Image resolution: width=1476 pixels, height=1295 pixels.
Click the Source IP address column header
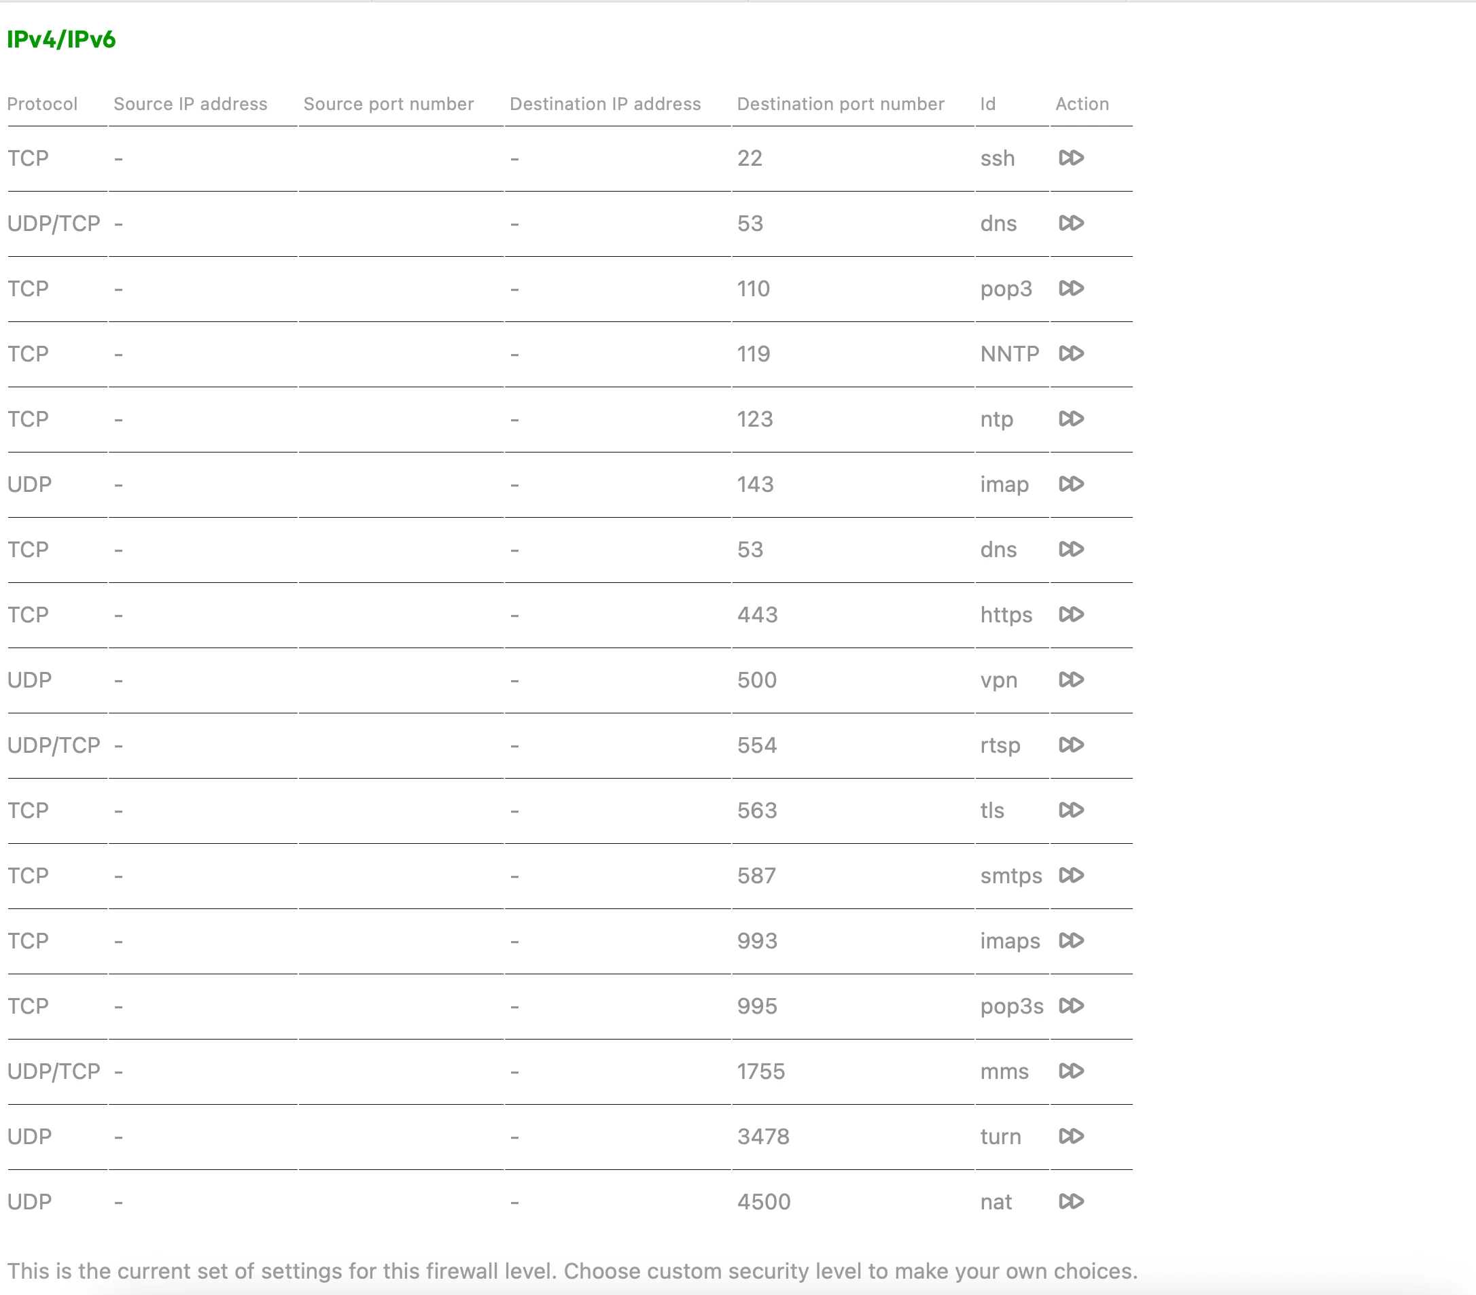191,104
